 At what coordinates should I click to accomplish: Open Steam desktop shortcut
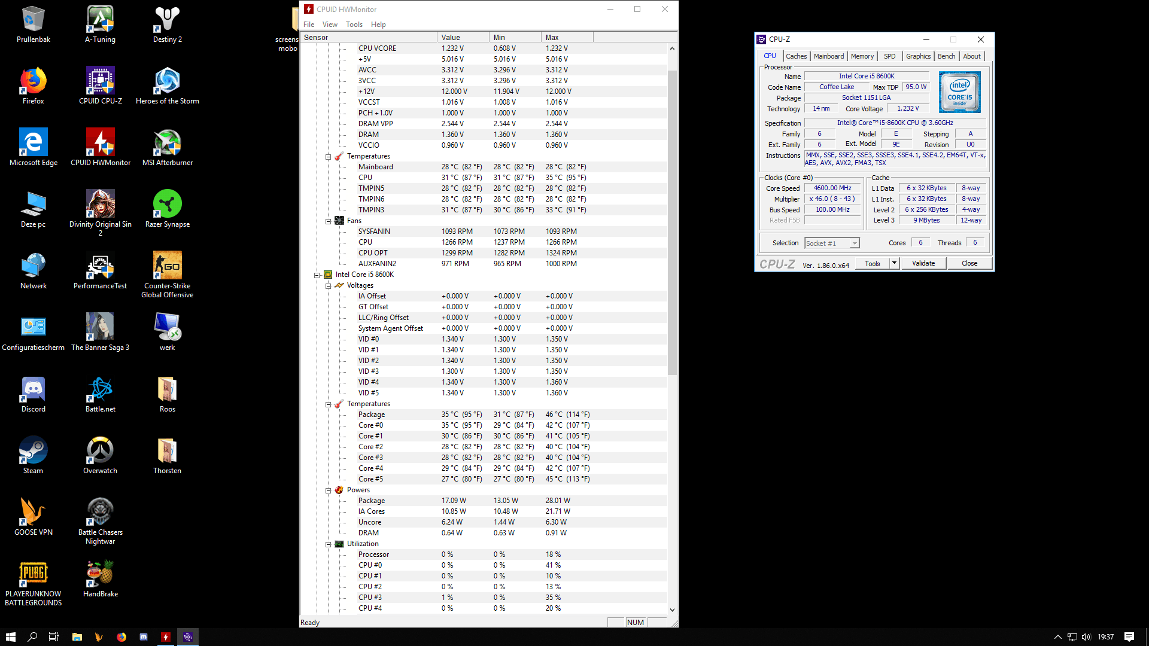[x=34, y=455]
